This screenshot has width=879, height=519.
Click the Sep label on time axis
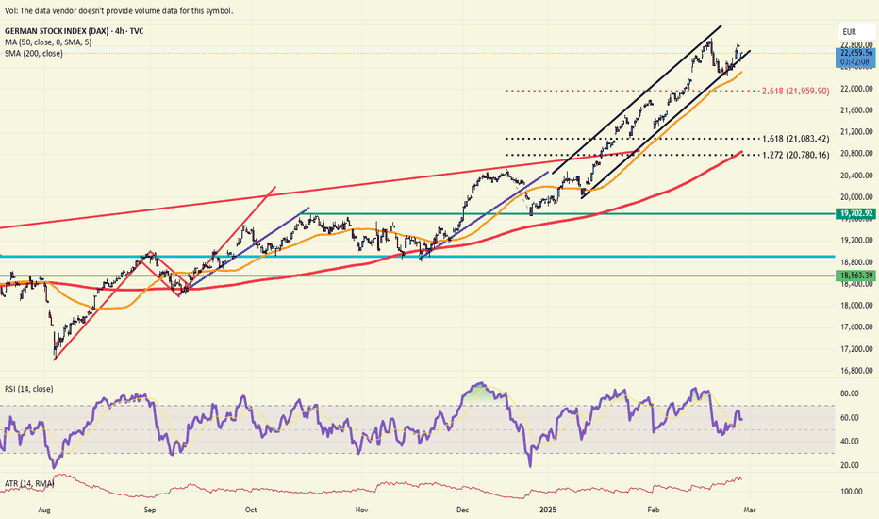pos(150,510)
